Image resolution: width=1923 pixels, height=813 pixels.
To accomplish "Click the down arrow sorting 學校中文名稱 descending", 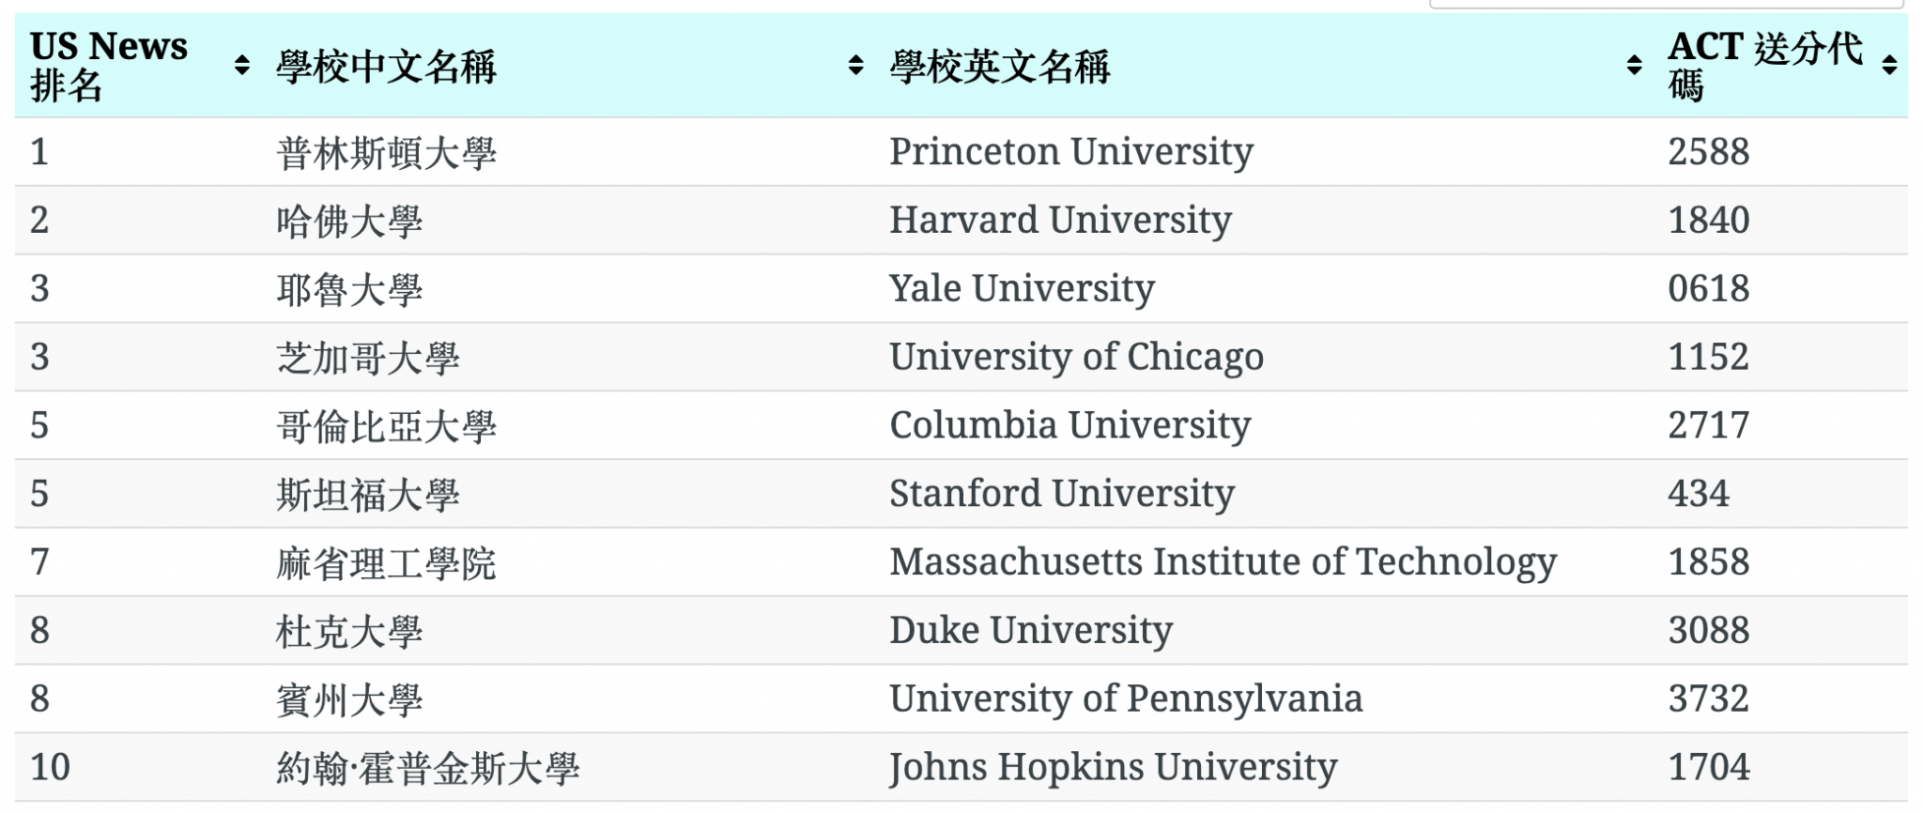I will (x=854, y=71).
